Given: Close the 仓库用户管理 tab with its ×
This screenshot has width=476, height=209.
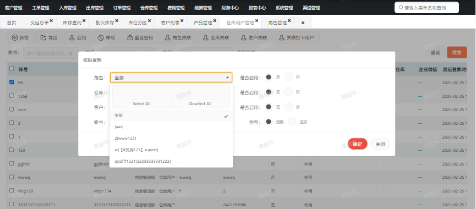Looking at the screenshot, I should (256, 21).
